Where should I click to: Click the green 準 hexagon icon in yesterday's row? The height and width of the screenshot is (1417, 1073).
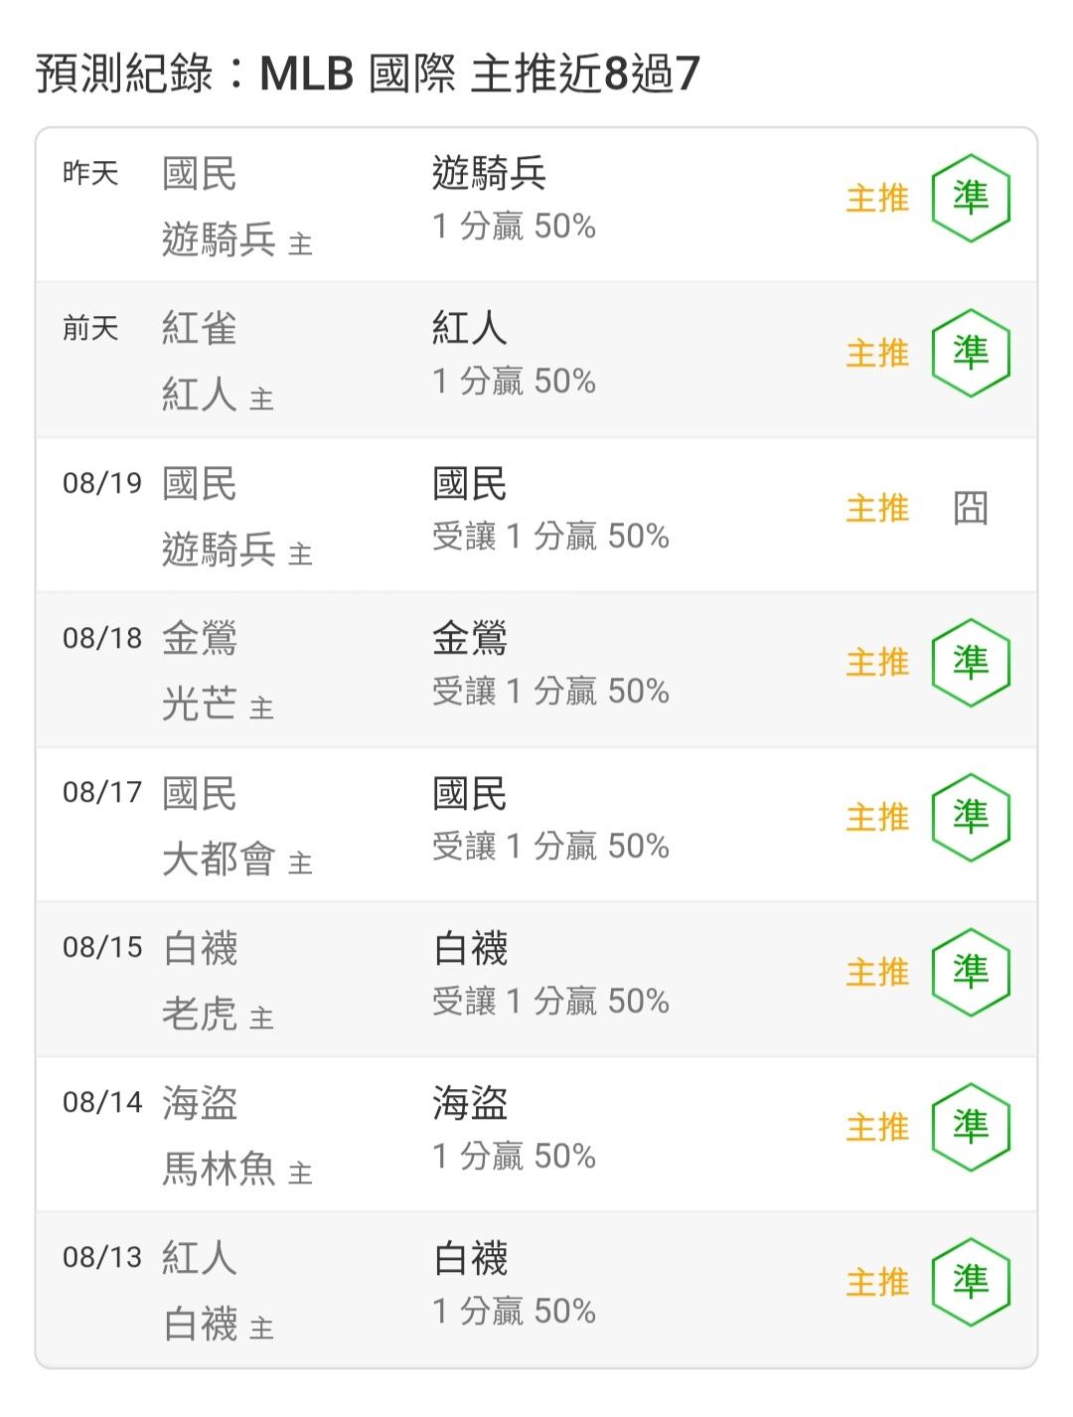pyautogui.click(x=971, y=199)
